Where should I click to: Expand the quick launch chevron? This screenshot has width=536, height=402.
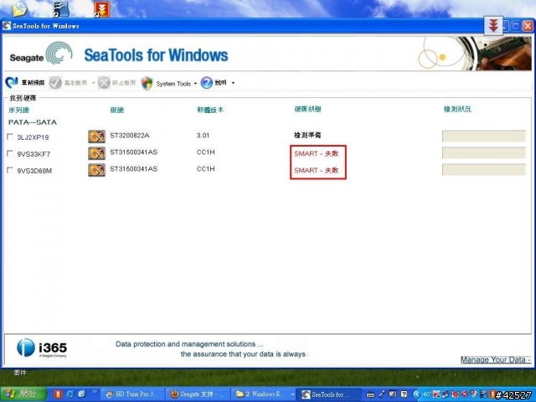(95, 392)
